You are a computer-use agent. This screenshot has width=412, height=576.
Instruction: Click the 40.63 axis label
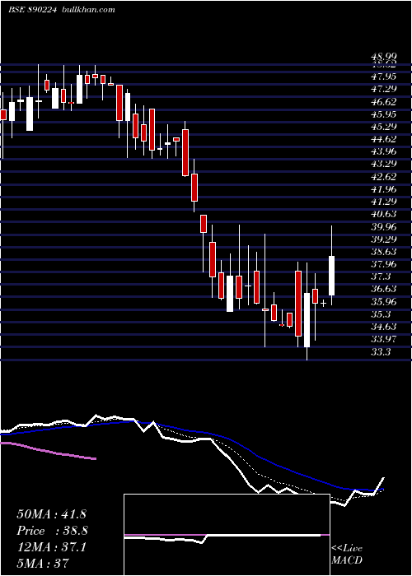pos(384,214)
